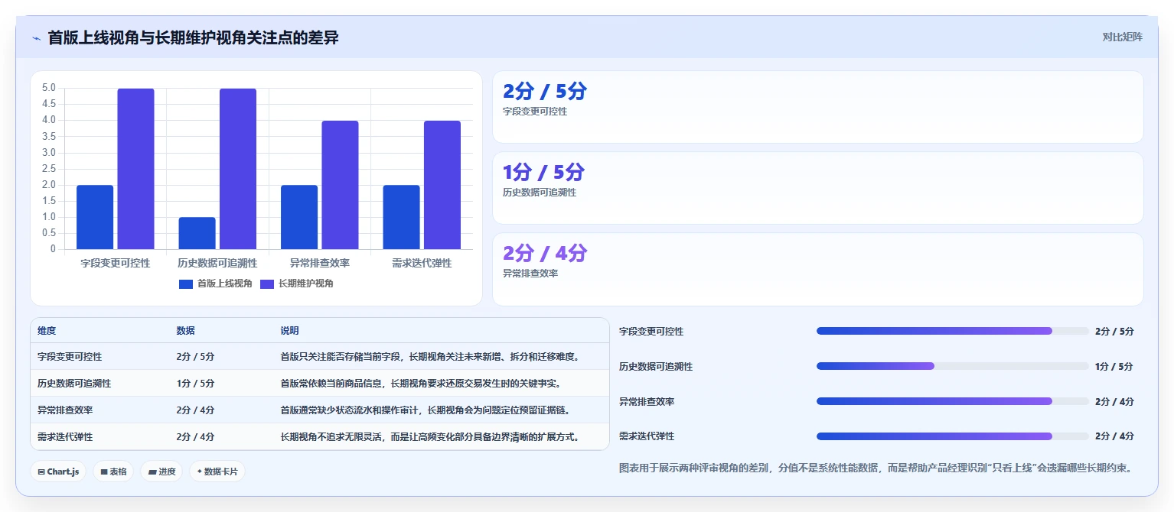Select the 数据卡片 chip
Image resolution: width=1174 pixels, height=512 pixels.
[217, 471]
